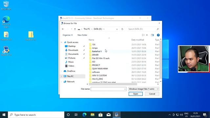
Task: Sort by the Name column header
Action: point(91,40)
